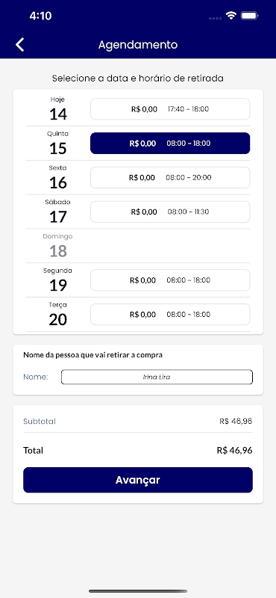Choose Sexta 16 slot 08:00 ~ 20:00
This screenshot has height=598, width=276.
pos(170,177)
